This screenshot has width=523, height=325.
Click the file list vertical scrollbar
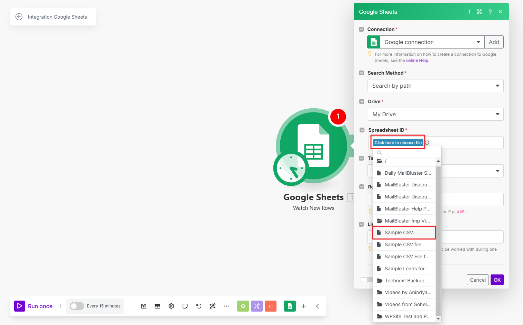pos(438,241)
